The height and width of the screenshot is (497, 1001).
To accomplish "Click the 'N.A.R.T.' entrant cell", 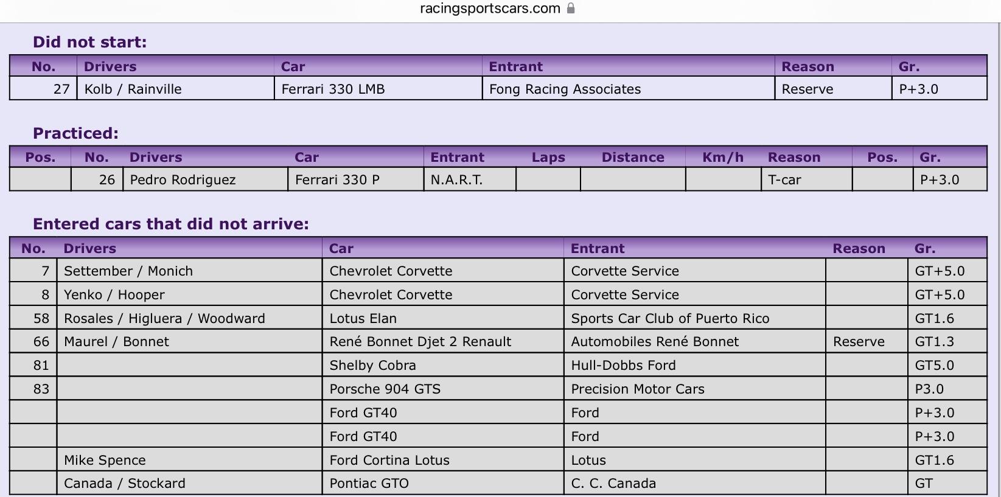I will pyautogui.click(x=470, y=179).
